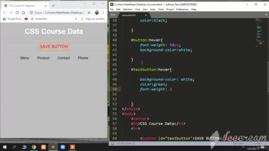Image resolution: width=269 pixels, height=151 pixels.
Task: Open YouTube bookmark icon
Action: [26, 19]
